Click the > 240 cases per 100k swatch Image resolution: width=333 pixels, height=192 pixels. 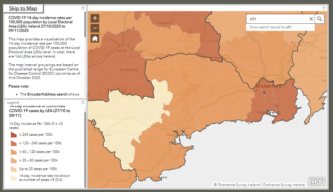pyautogui.click(x=13, y=135)
